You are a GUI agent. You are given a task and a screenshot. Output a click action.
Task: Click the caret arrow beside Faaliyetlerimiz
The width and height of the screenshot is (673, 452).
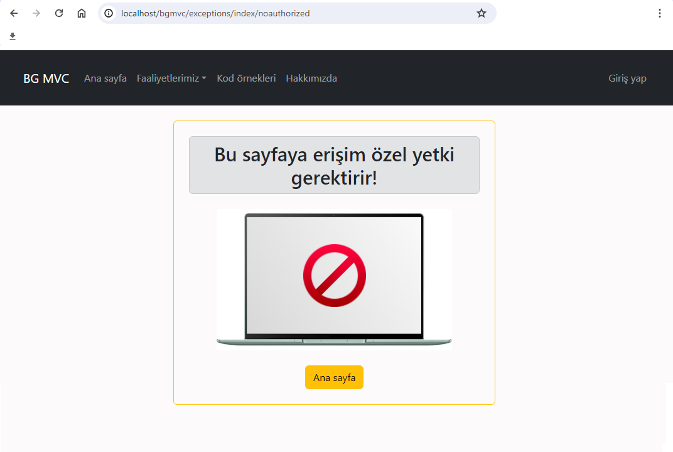pyautogui.click(x=204, y=79)
